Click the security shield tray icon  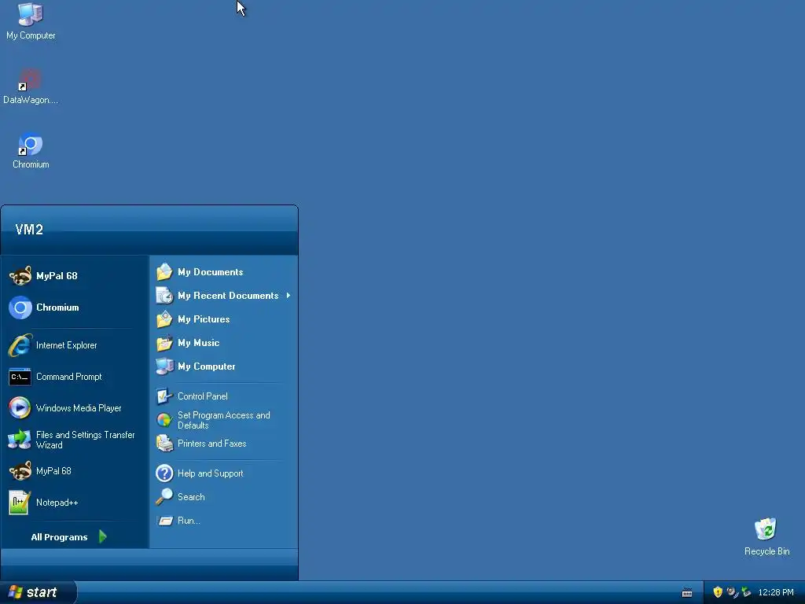pos(718,592)
